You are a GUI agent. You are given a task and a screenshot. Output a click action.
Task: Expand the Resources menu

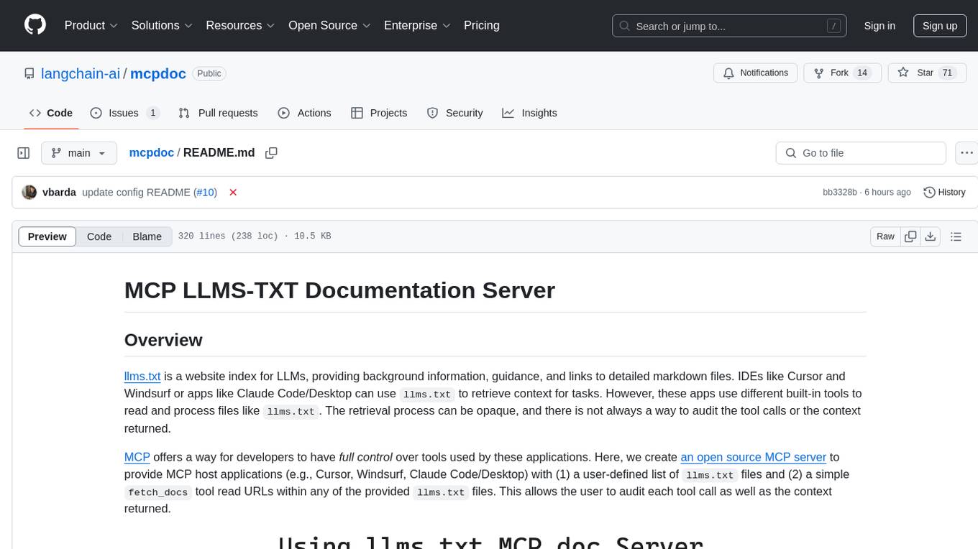(240, 25)
